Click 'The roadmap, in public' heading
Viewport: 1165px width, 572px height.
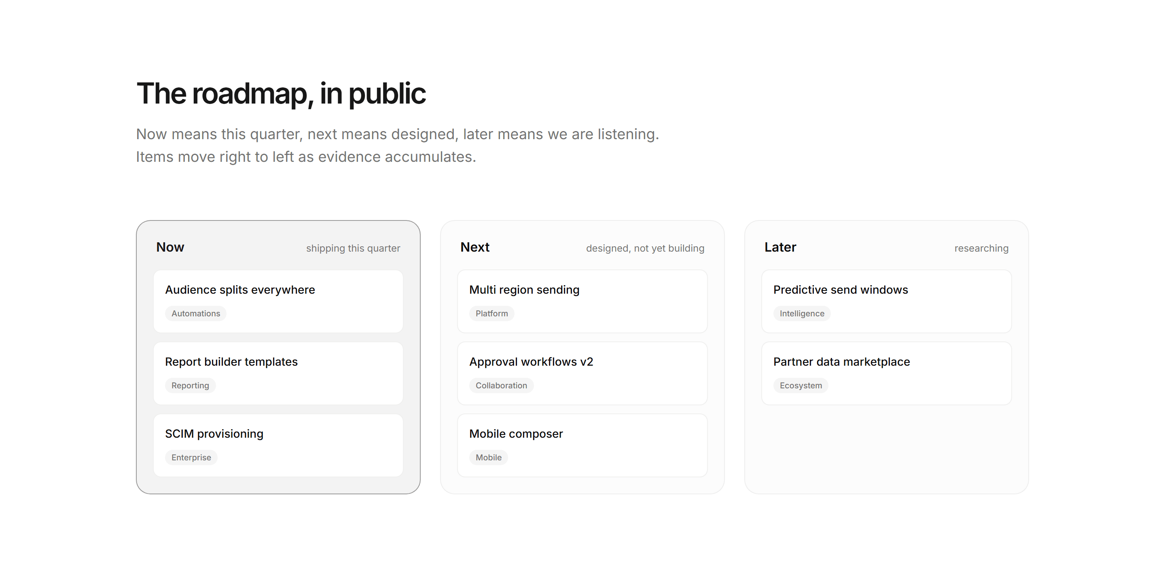pyautogui.click(x=281, y=93)
